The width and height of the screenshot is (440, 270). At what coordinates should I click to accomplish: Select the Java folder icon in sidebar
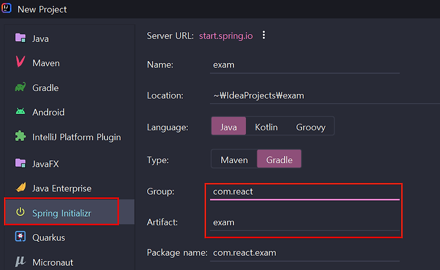coord(20,38)
